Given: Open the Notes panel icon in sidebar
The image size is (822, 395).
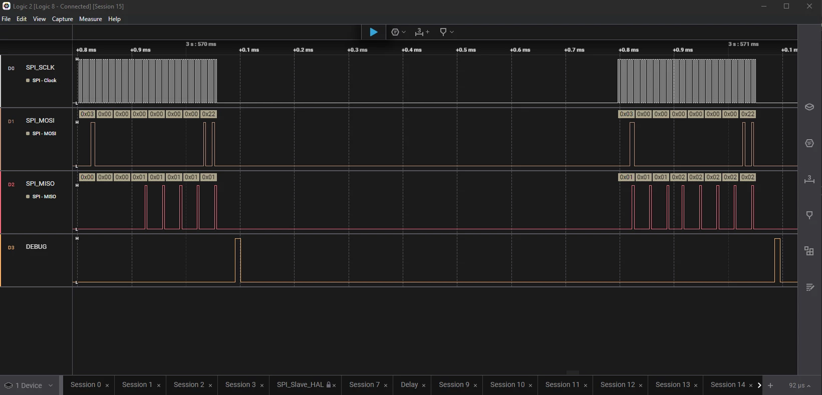Looking at the screenshot, I should (x=809, y=287).
